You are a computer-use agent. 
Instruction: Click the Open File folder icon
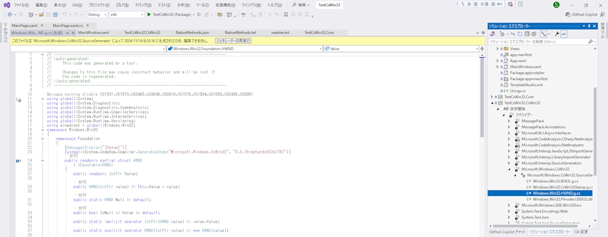click(42, 15)
